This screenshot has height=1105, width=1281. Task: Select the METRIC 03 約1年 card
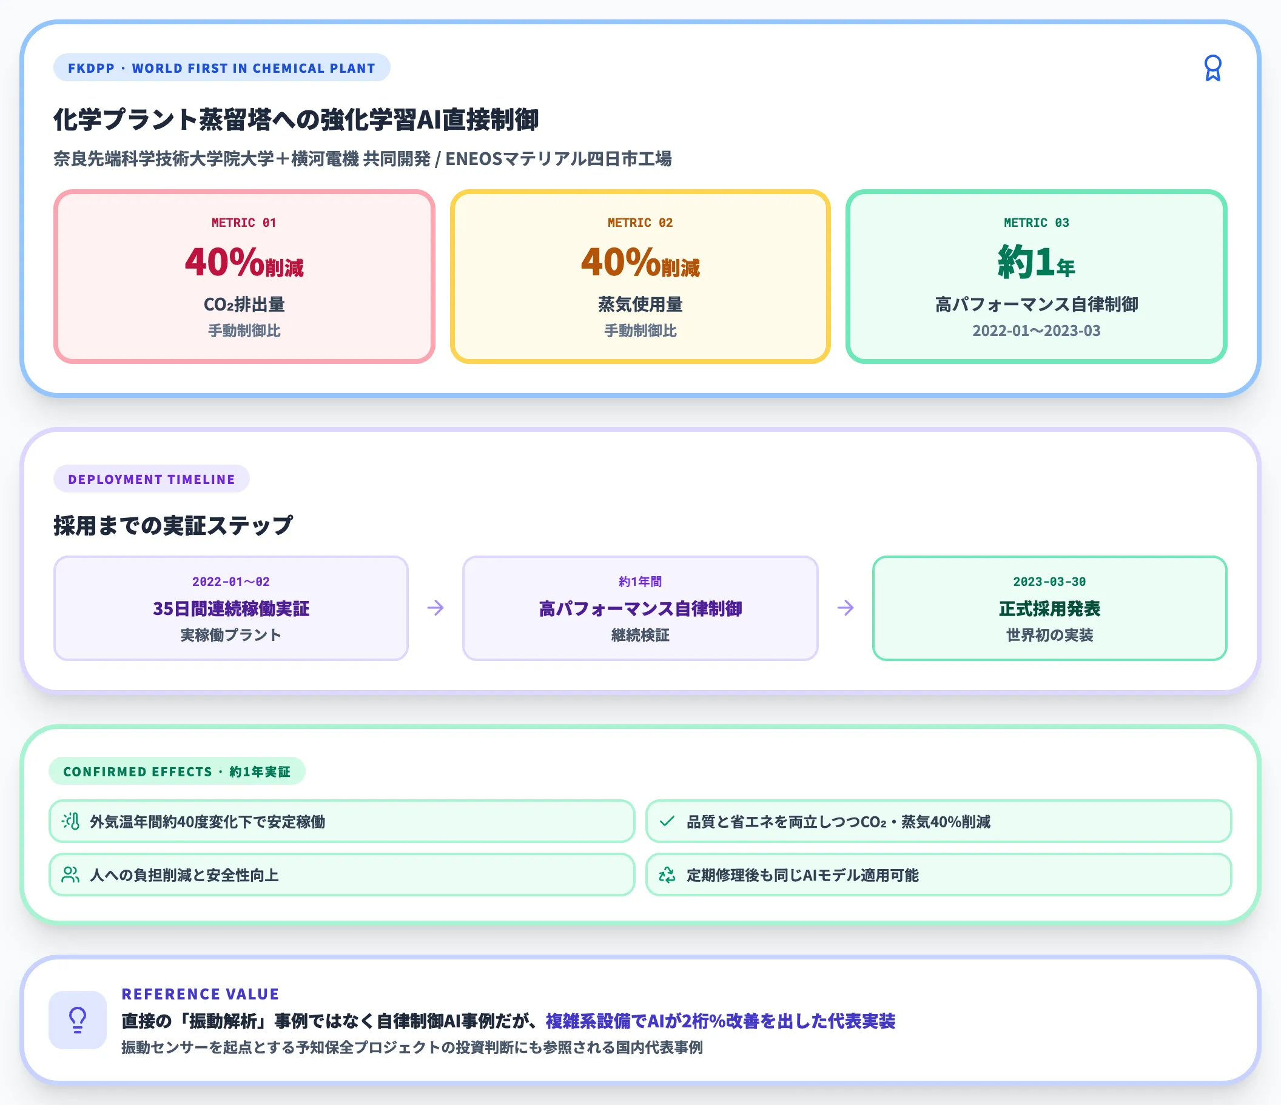[1036, 277]
